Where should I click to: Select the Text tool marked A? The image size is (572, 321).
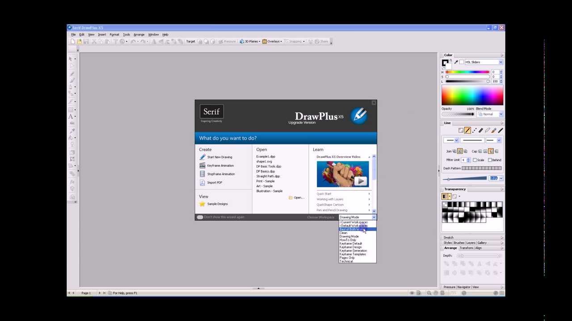pos(71,116)
